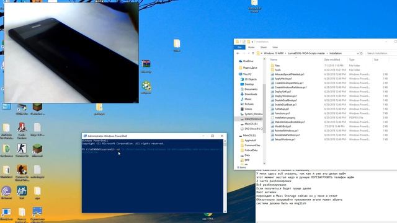
Task: Select the Installation.pssproj file name
Action: tap(285, 118)
